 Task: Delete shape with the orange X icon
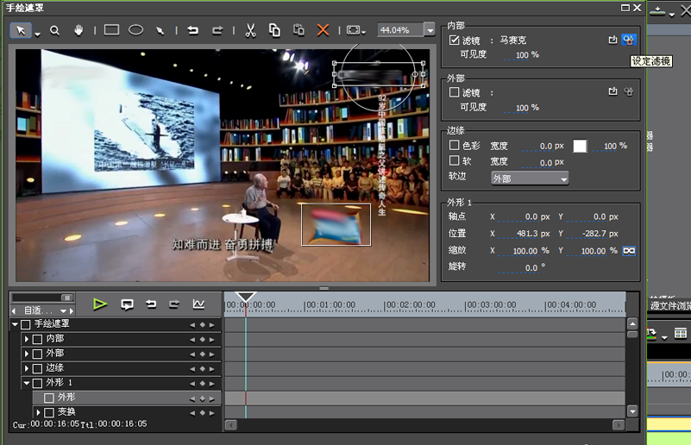323,30
